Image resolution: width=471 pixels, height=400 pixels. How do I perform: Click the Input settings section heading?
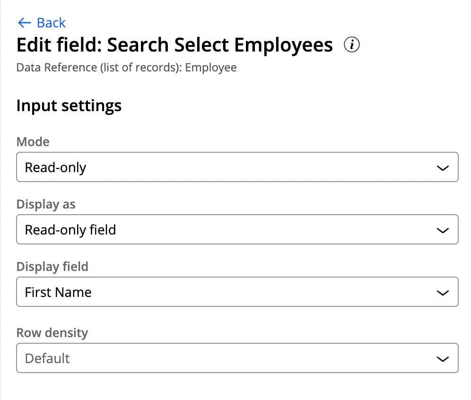click(x=69, y=105)
